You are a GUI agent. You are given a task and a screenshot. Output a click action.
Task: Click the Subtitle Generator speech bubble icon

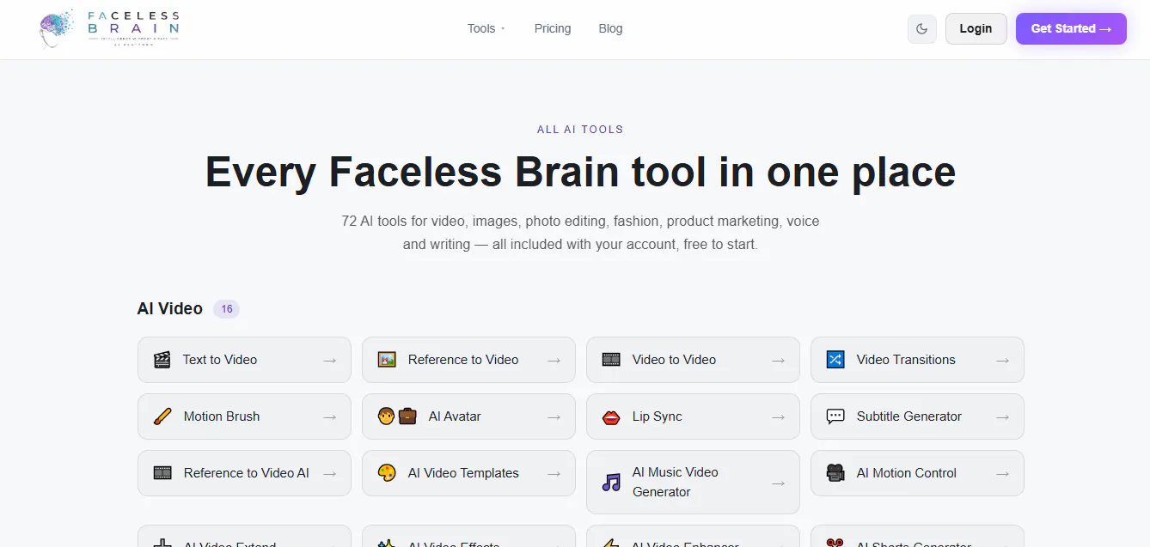(835, 416)
